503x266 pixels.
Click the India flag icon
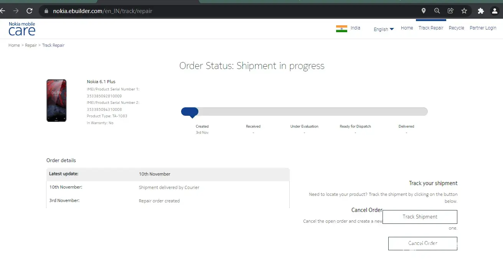coord(341,29)
